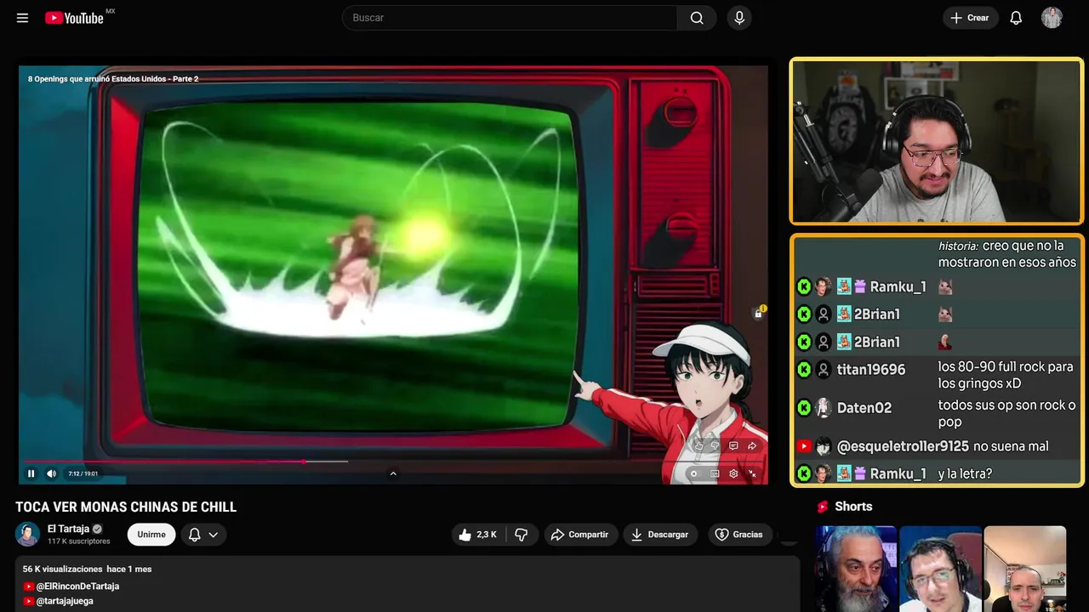This screenshot has height=612, width=1089.
Task: Open the YouTube hamburger guide menu
Action: tap(22, 18)
